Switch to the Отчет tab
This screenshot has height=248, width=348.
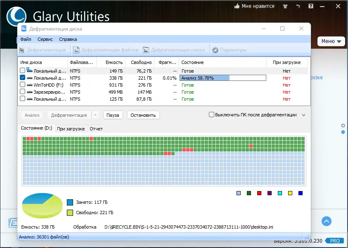[x=96, y=129]
